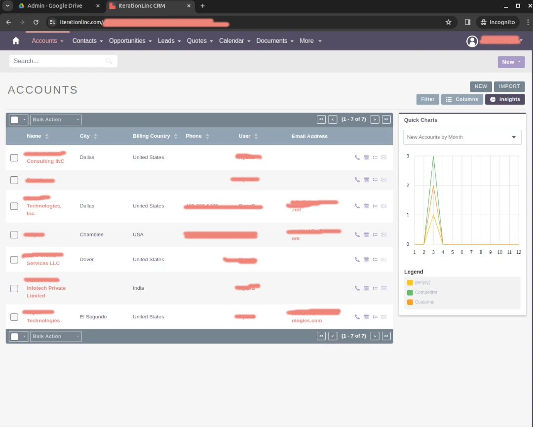533x427 pixels.
Task: Click the yellow (empty) legend swatch
Action: [410, 282]
